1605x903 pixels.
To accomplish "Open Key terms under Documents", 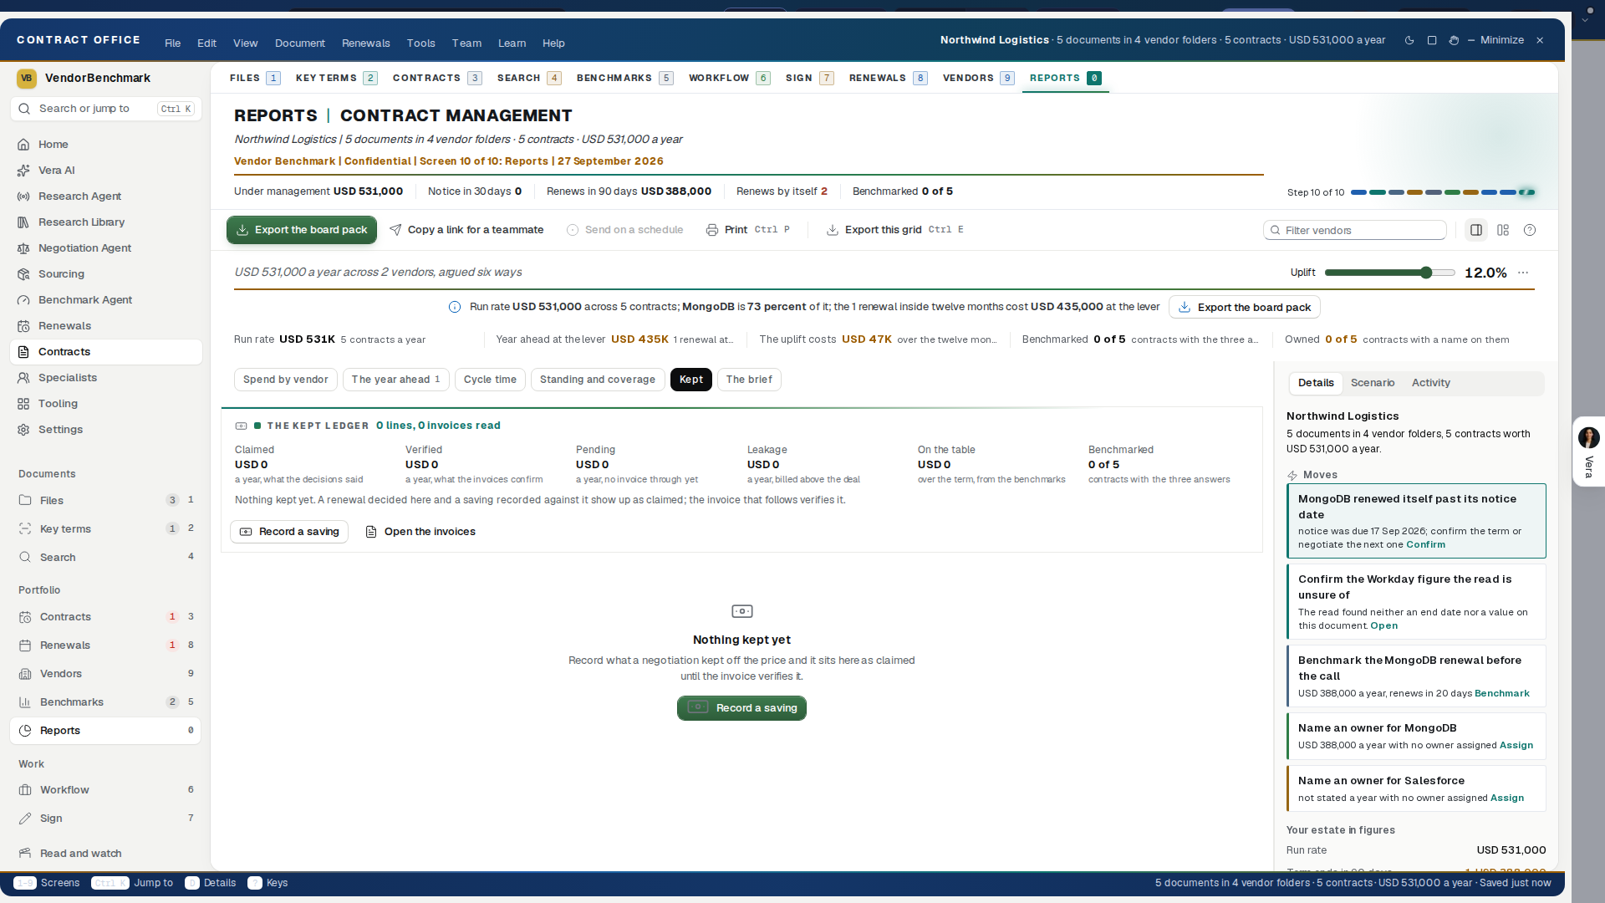I will 106,528.
